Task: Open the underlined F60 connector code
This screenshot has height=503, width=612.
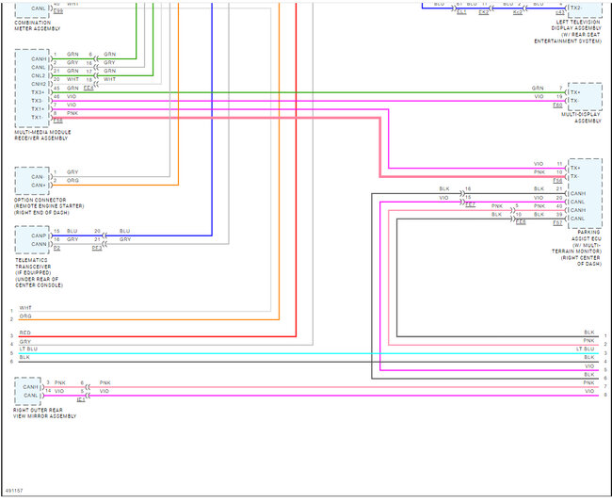Action: (557, 105)
